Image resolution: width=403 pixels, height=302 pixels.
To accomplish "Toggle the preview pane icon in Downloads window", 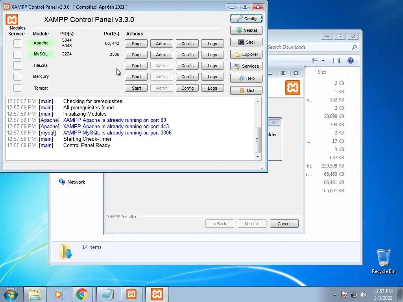I will [336, 60].
